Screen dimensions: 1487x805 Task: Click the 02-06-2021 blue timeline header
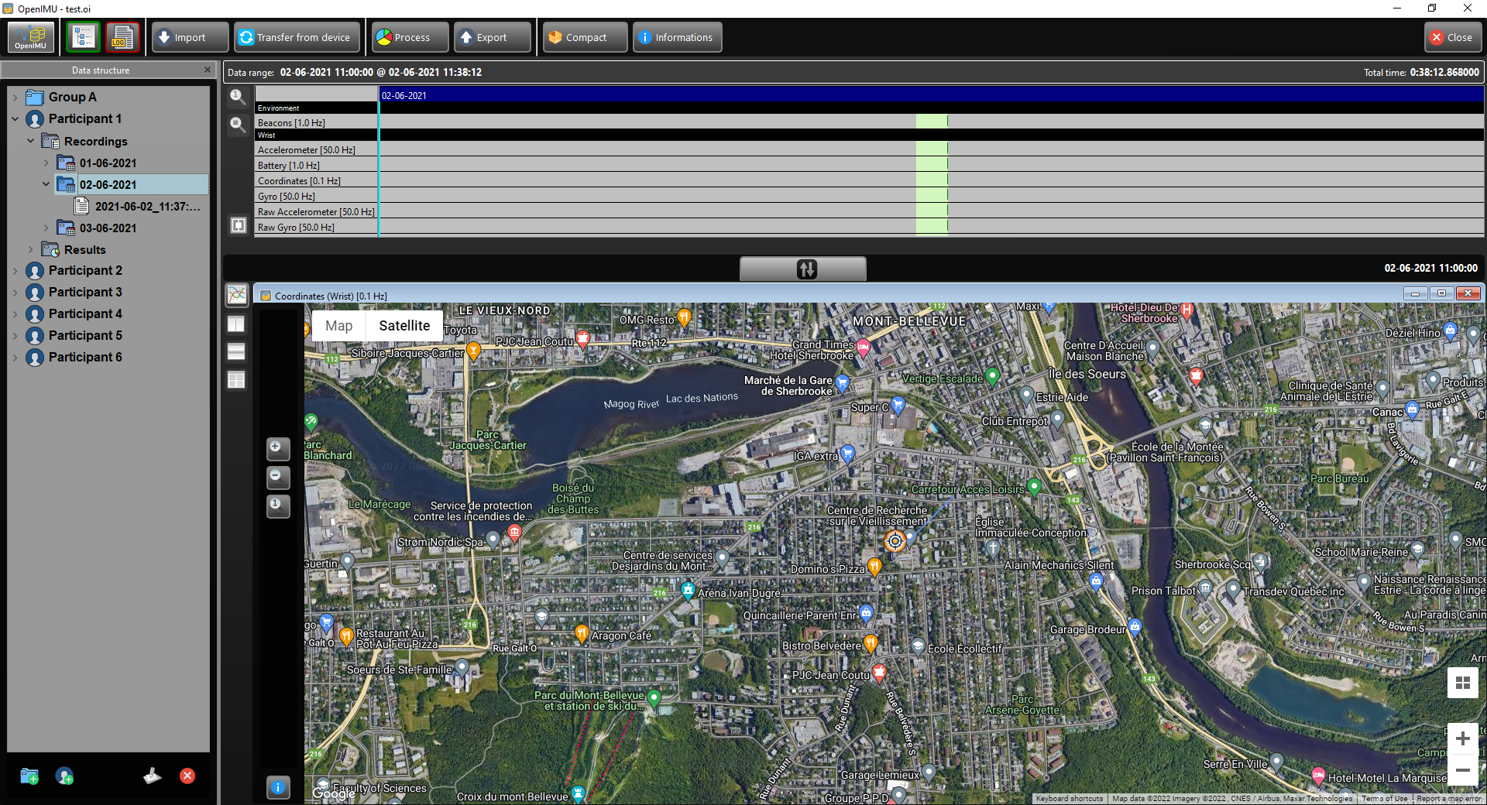click(x=932, y=95)
